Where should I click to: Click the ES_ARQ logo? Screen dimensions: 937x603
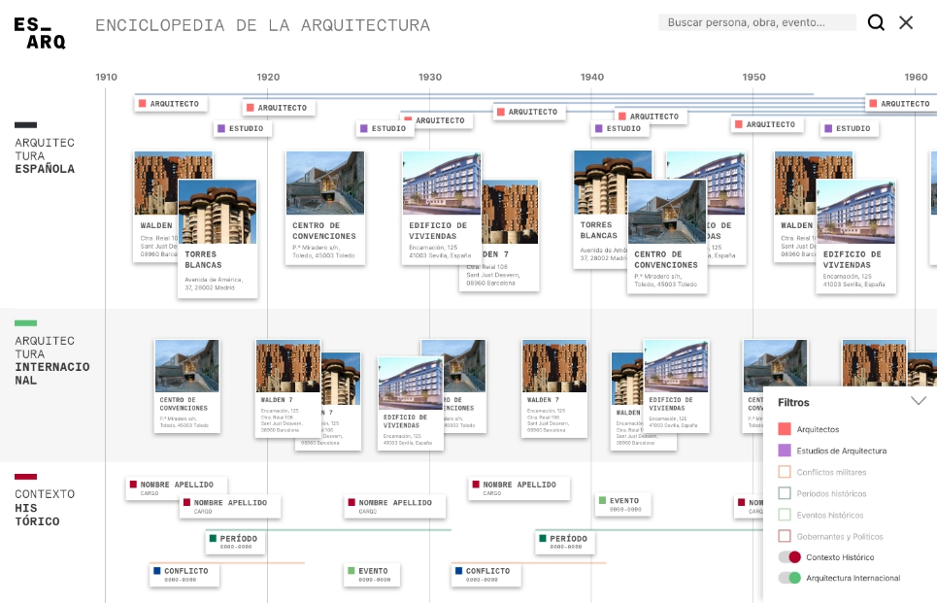tap(40, 33)
